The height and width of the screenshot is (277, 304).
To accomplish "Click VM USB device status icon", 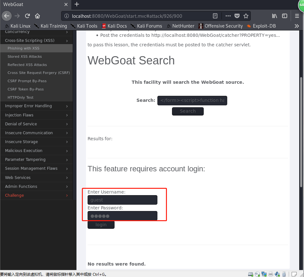I will point(284,274).
